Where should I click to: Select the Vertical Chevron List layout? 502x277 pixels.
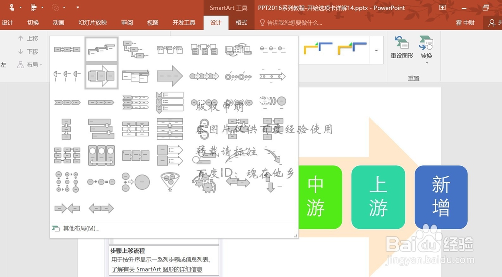click(170, 102)
